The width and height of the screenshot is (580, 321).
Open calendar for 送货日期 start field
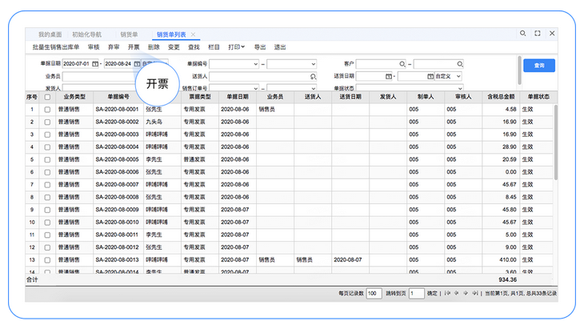pos(388,76)
